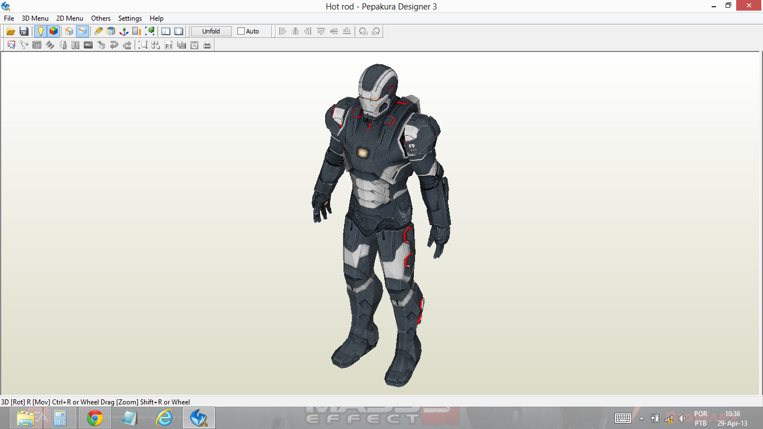The height and width of the screenshot is (429, 763).
Task: Click the Unfold button
Action: tap(211, 31)
